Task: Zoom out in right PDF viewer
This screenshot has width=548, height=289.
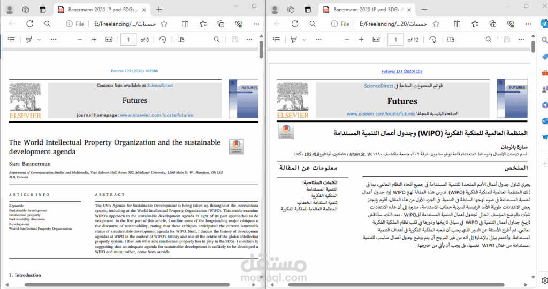Action: pyautogui.click(x=347, y=40)
